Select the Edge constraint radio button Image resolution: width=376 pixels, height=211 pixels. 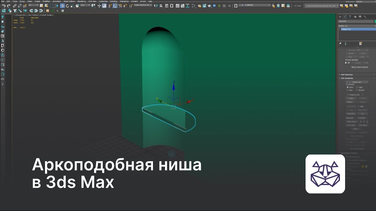click(x=357, y=87)
